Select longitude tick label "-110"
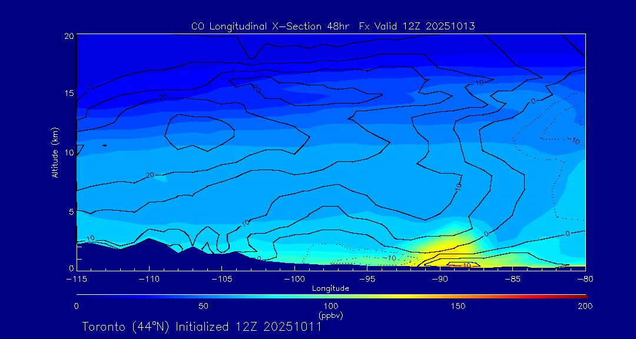 click(149, 280)
